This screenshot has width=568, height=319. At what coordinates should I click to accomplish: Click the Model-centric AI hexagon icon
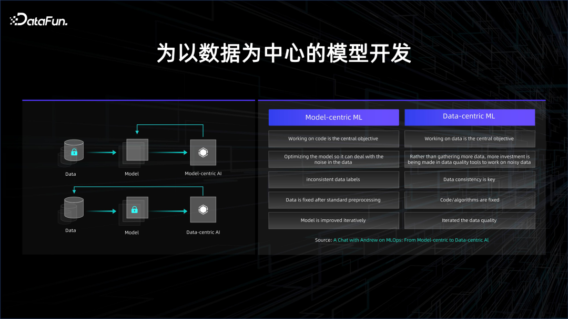[x=203, y=153]
